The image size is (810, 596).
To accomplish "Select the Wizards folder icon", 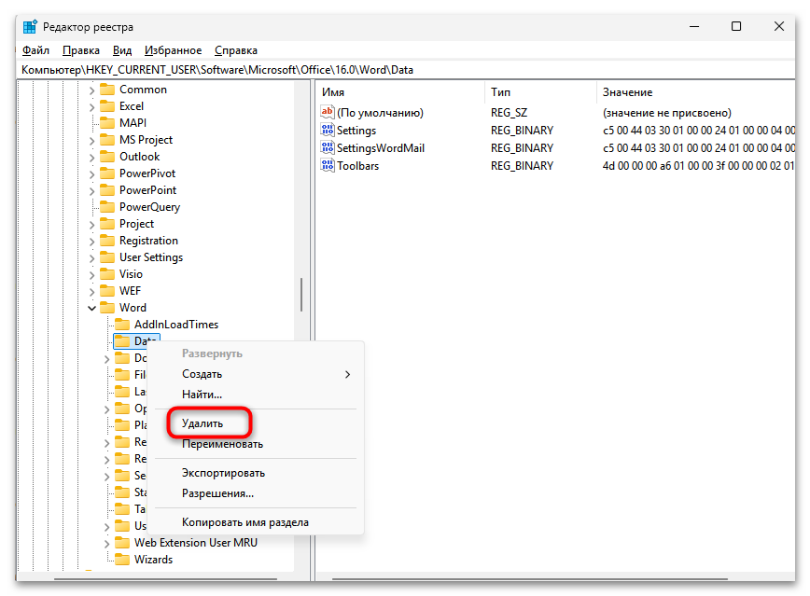I will point(125,559).
